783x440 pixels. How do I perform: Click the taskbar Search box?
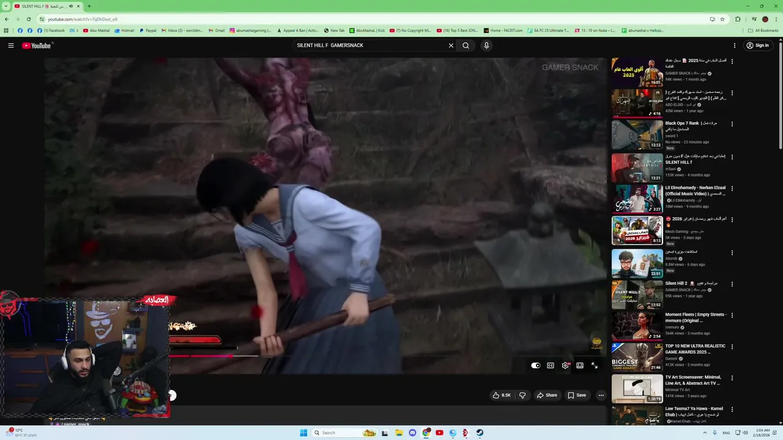tap(344, 433)
